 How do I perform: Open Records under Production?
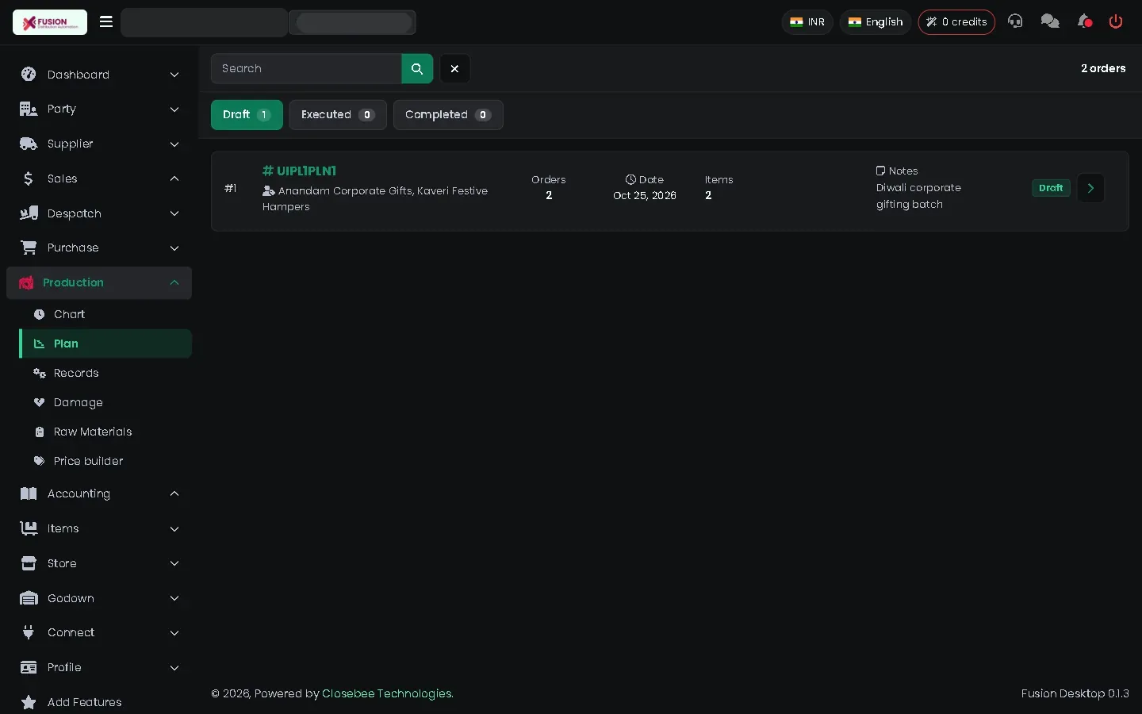point(105,373)
